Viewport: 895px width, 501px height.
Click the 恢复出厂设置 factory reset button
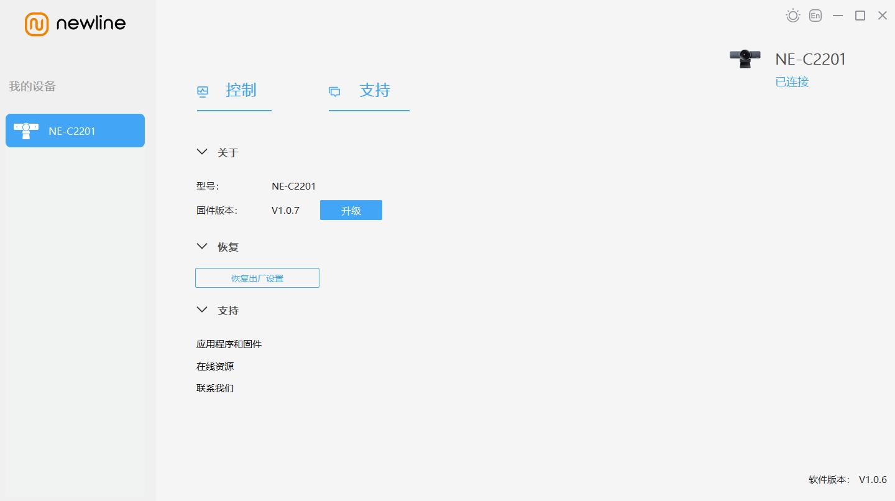[257, 278]
